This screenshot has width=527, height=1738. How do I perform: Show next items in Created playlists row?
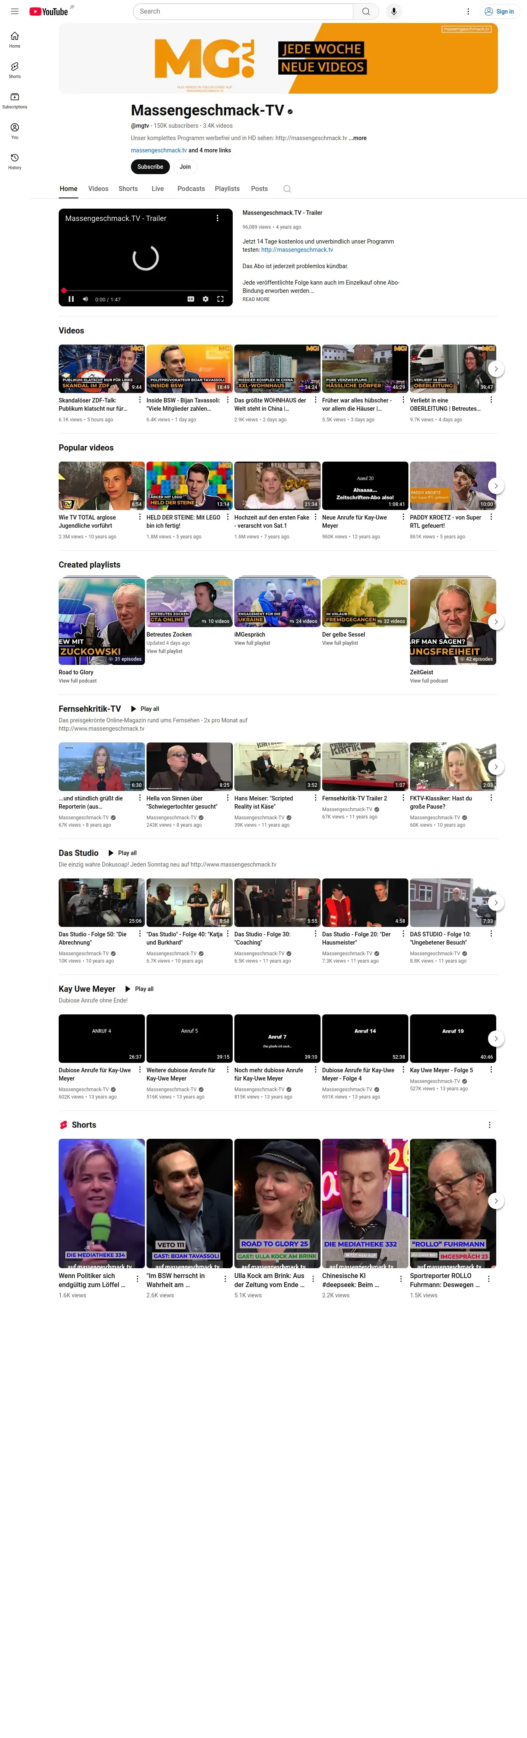coord(496,622)
